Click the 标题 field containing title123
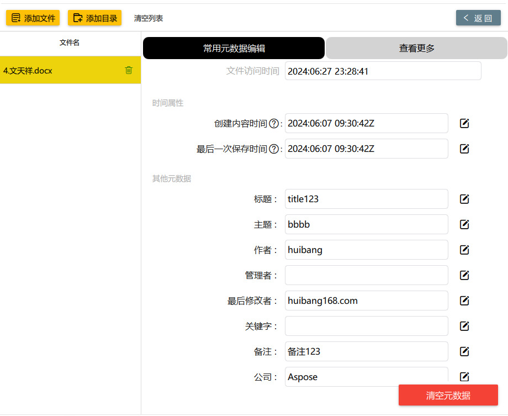This screenshot has height=416, width=508. 367,199
